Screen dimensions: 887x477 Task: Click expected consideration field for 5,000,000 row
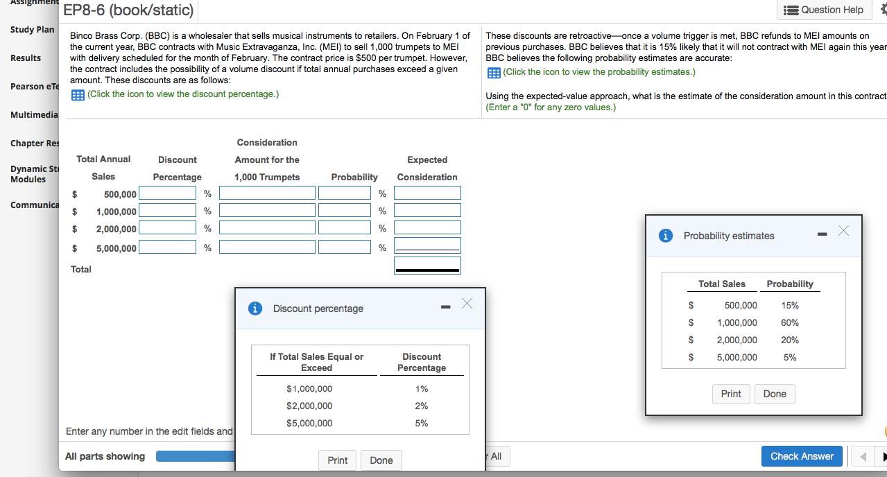click(x=427, y=245)
